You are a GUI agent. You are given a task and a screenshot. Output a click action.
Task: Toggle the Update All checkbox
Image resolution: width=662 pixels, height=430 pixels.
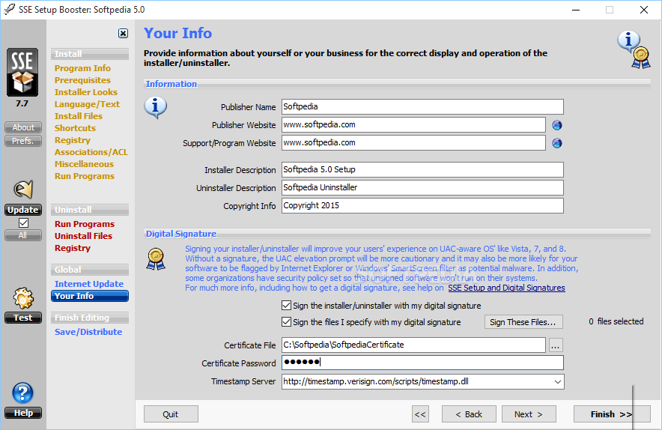tap(24, 222)
